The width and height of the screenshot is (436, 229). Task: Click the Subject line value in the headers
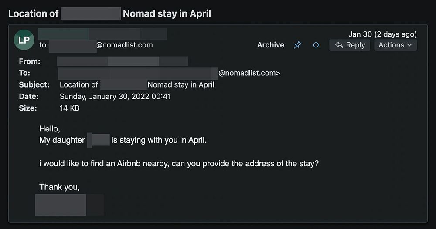(x=137, y=84)
